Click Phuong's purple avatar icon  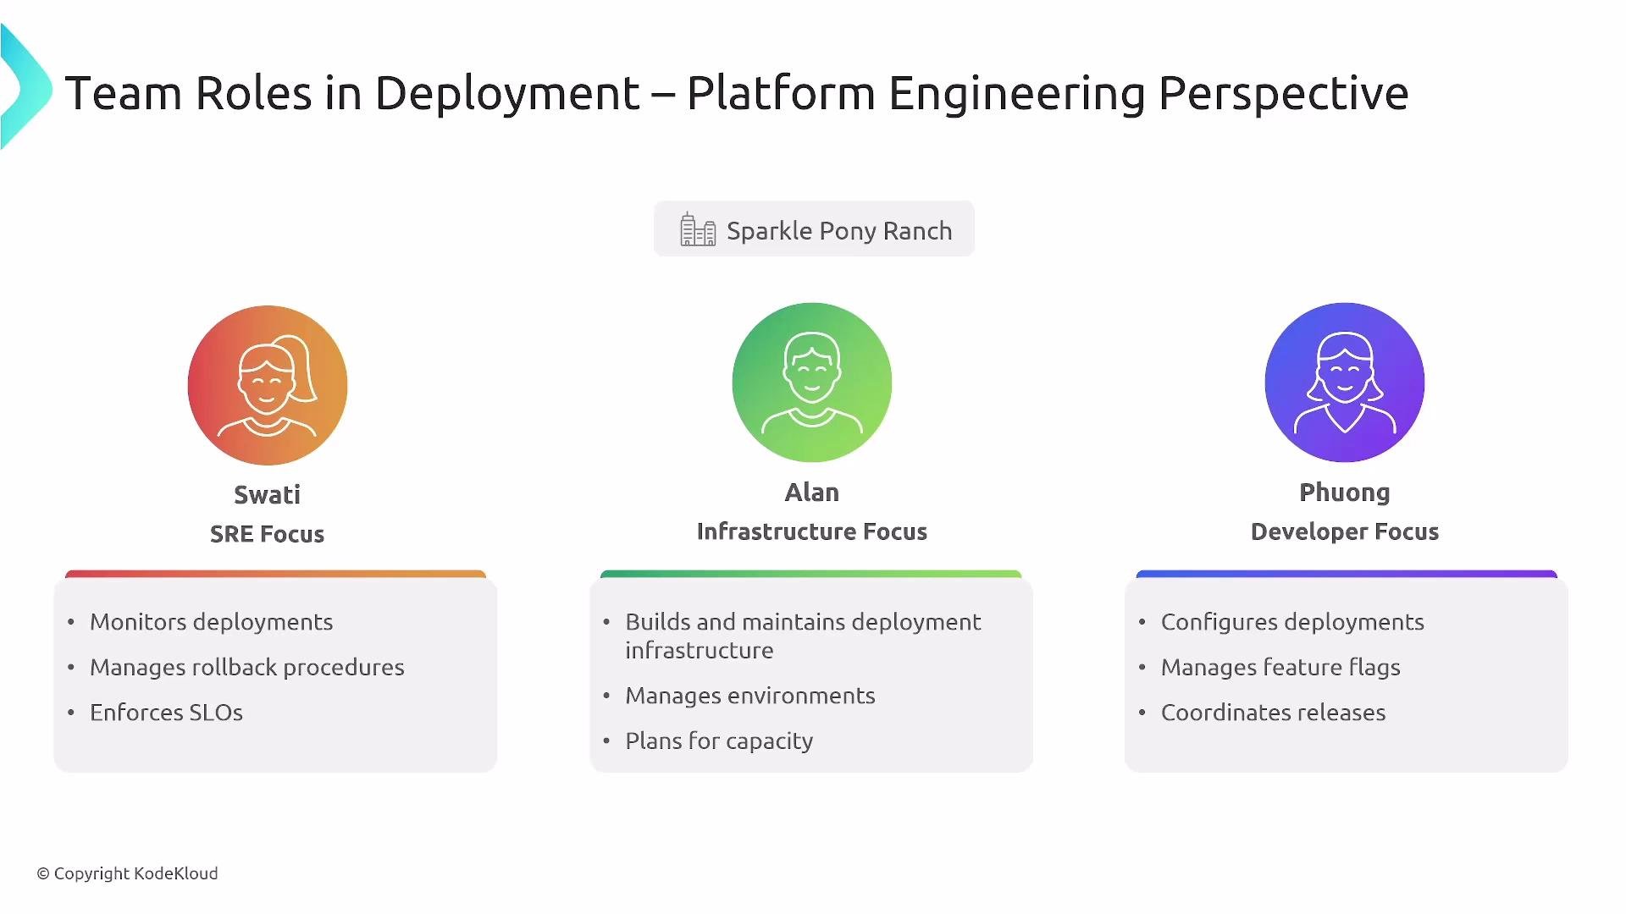1345,383
